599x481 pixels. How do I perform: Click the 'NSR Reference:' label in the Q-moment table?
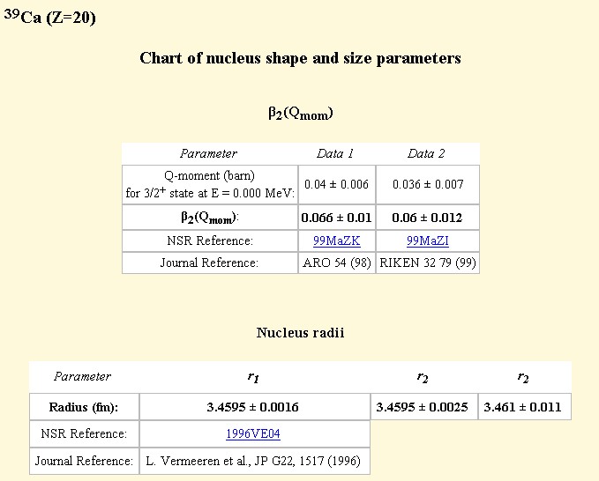[210, 240]
